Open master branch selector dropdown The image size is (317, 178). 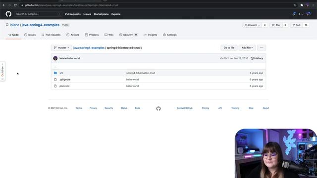[x=61, y=47]
